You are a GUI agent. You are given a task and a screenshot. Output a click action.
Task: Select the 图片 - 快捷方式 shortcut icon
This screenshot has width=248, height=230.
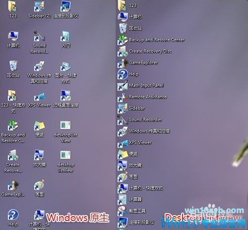pyautogui.click(x=65, y=66)
